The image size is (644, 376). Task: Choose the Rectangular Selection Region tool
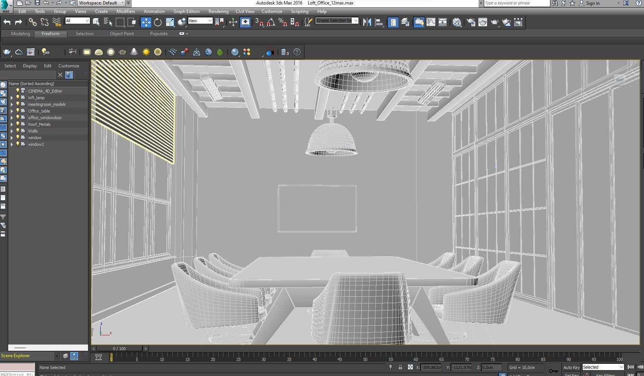click(120, 22)
